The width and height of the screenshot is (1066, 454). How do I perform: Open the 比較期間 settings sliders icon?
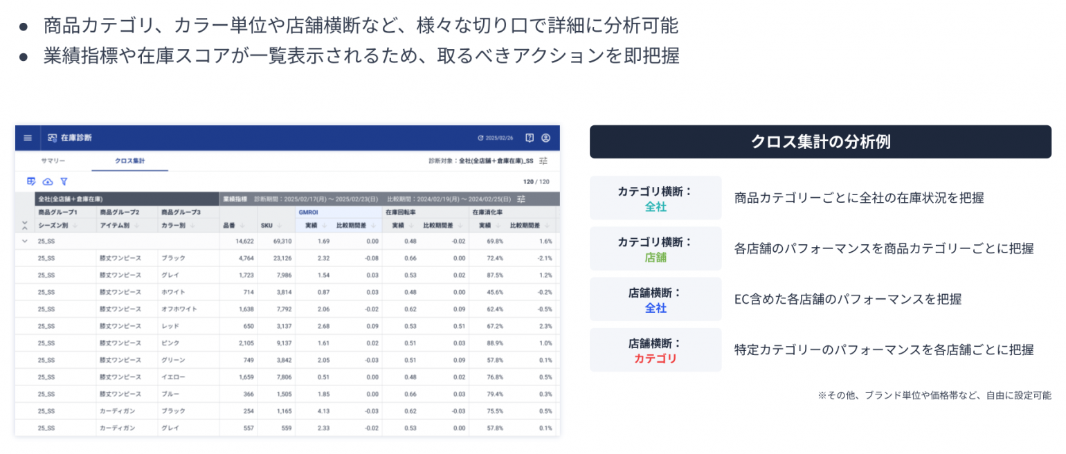pyautogui.click(x=521, y=199)
